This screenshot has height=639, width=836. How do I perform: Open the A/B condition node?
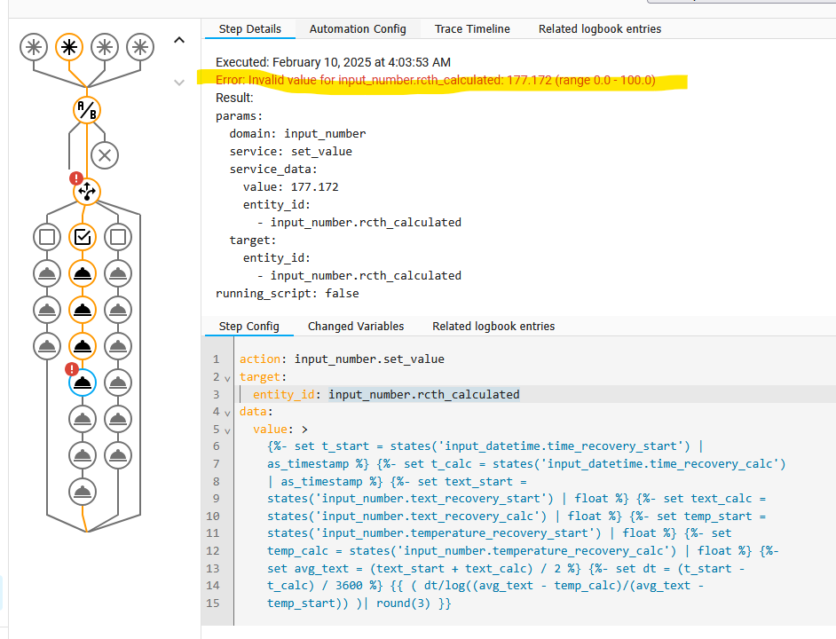coord(86,110)
